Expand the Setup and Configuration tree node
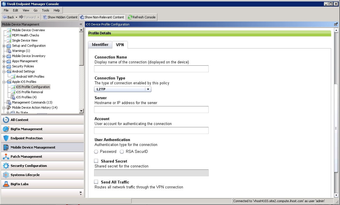Viewport: 340px width, 205px height. [x=4, y=46]
